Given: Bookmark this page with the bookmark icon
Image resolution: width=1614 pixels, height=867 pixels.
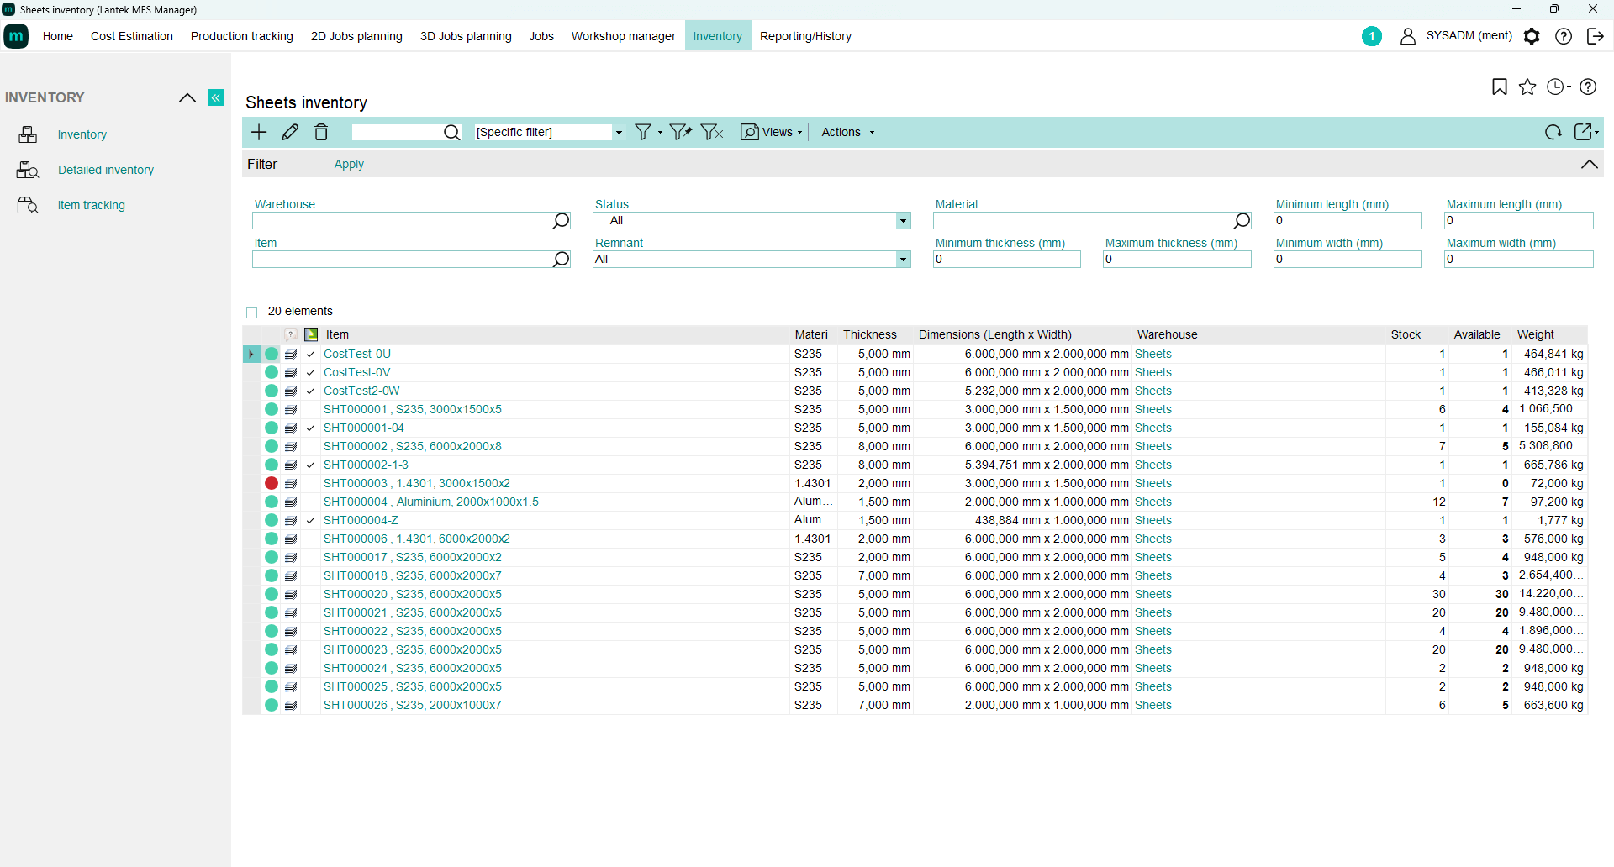Looking at the screenshot, I should (x=1499, y=87).
